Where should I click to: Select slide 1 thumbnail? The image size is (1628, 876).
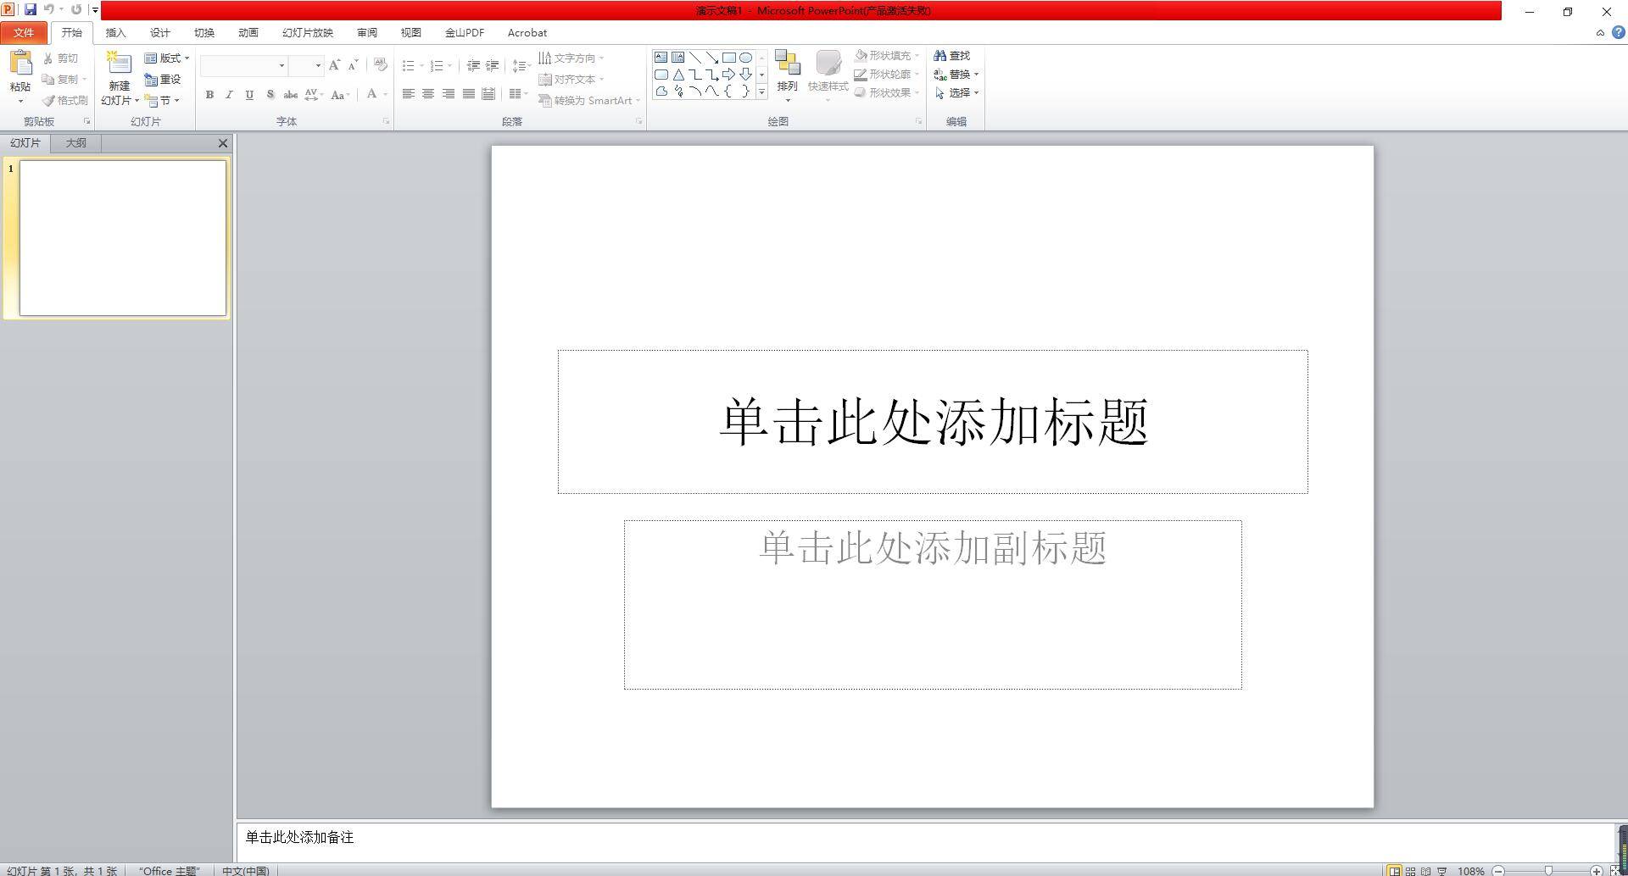click(x=123, y=238)
